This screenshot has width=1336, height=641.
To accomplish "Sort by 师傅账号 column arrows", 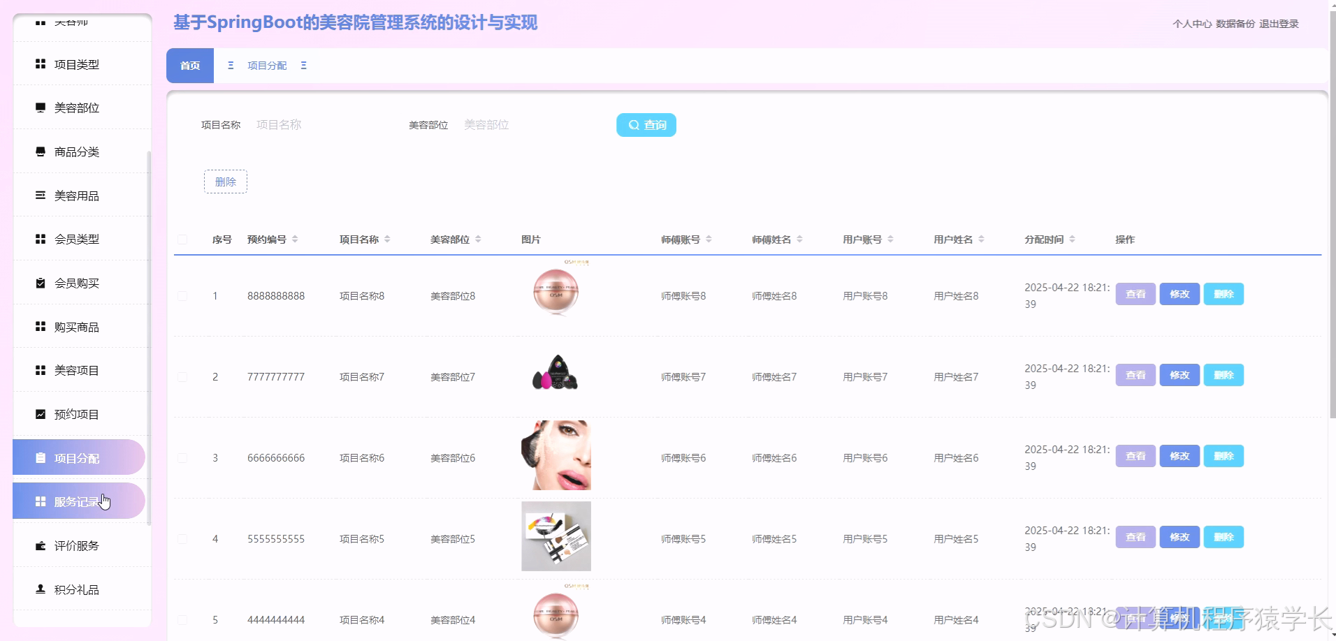I will coord(709,240).
